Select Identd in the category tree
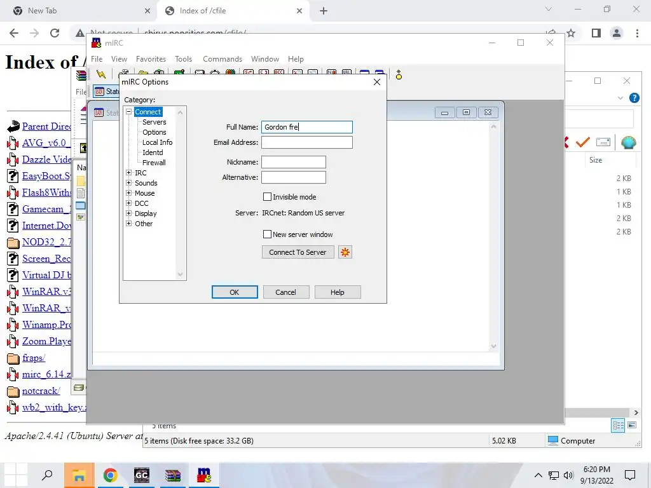 coord(153,152)
